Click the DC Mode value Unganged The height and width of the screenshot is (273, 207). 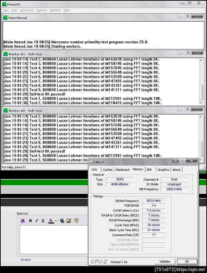[174, 184]
